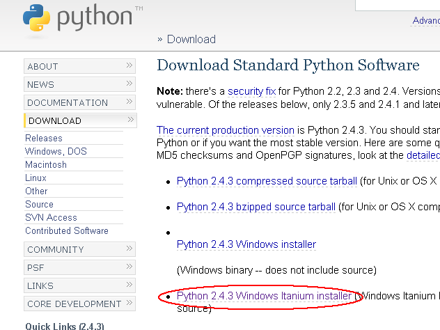Open Contributed Software link
The width and height of the screenshot is (440, 330).
pyautogui.click(x=67, y=230)
